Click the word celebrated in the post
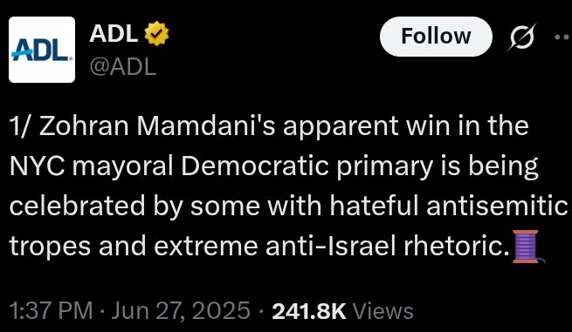Image resolution: width=572 pixels, height=332 pixels. pos(77,206)
